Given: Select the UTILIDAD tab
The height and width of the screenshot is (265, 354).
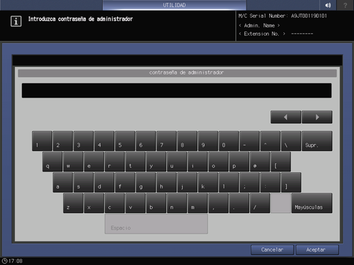Looking at the screenshot, I should tap(175, 5).
